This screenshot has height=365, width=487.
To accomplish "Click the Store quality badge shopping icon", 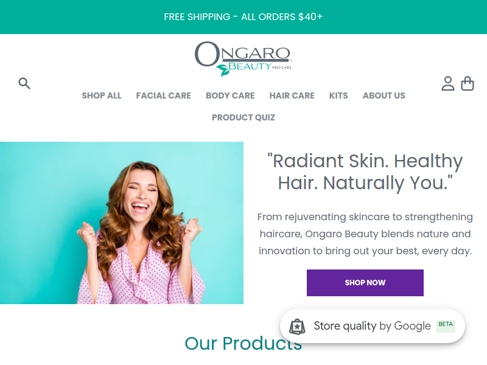I will click(297, 327).
